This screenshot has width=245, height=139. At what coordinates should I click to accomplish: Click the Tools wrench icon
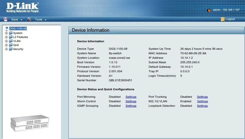click(x=29, y=19)
